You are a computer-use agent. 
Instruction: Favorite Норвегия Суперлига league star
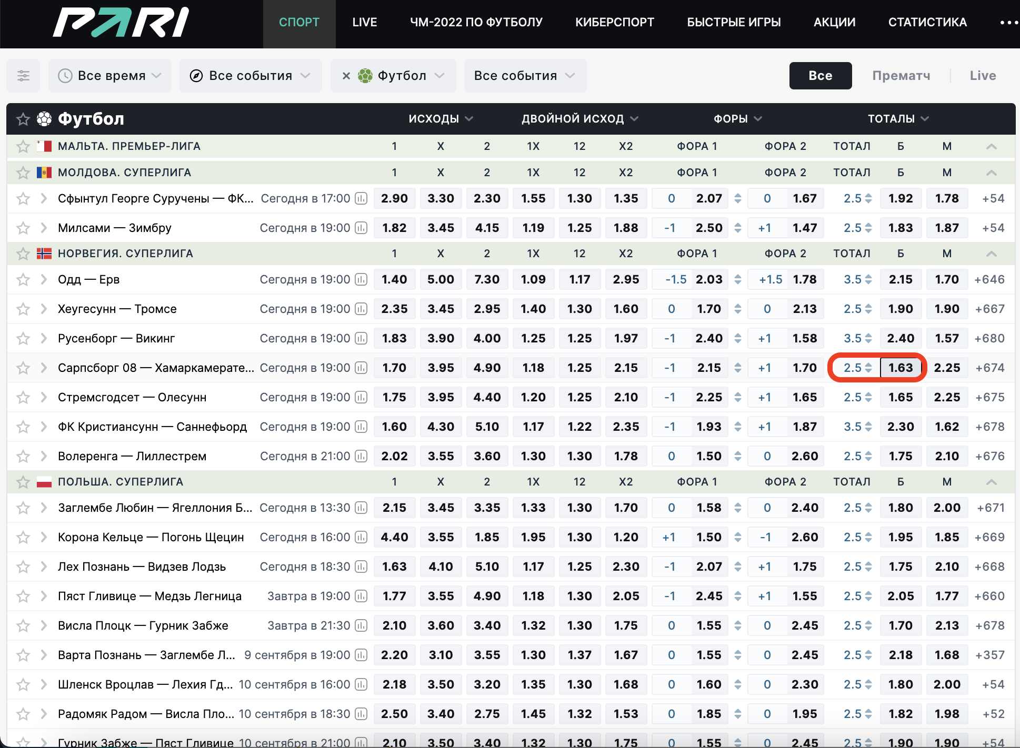(23, 254)
